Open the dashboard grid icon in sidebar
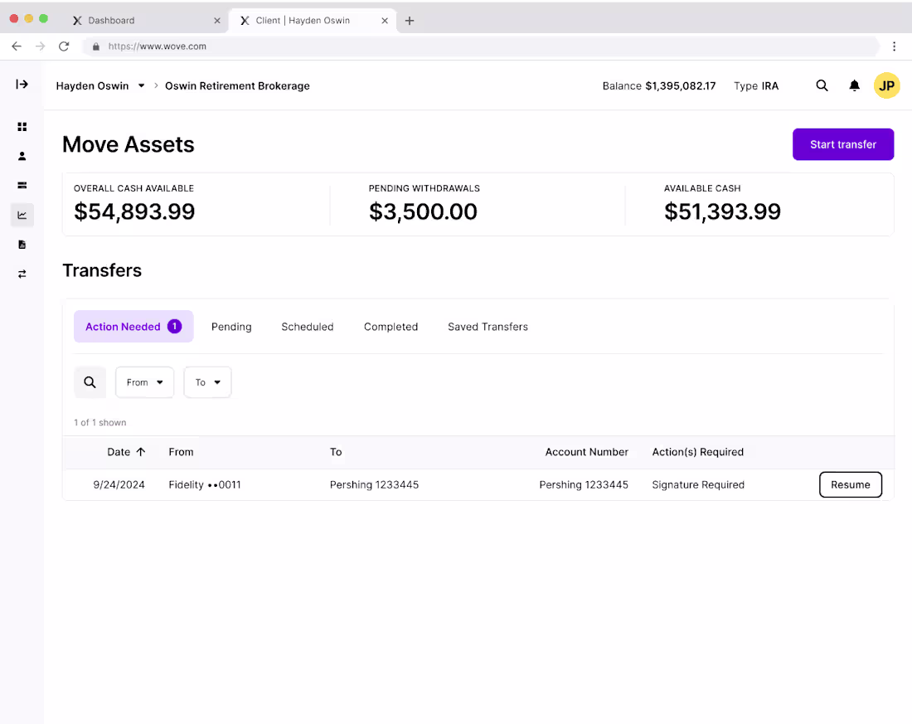This screenshot has width=912, height=724. click(22, 126)
